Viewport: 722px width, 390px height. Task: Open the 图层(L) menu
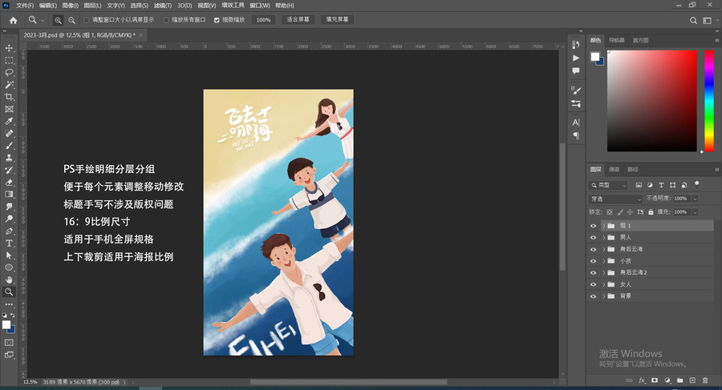click(92, 6)
